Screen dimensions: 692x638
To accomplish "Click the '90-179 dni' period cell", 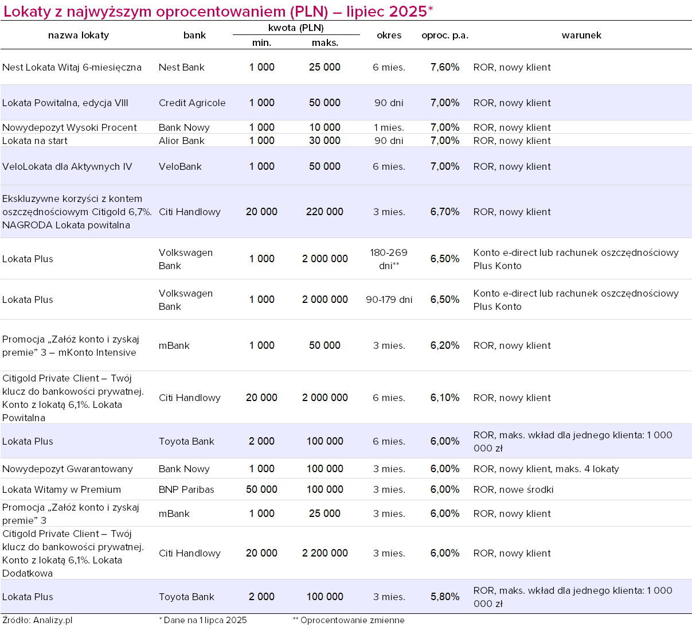I will click(x=389, y=299).
